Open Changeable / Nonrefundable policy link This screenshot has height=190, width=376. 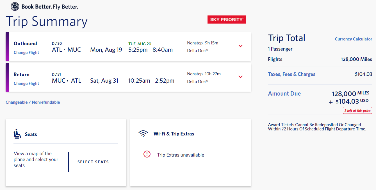coord(33,102)
